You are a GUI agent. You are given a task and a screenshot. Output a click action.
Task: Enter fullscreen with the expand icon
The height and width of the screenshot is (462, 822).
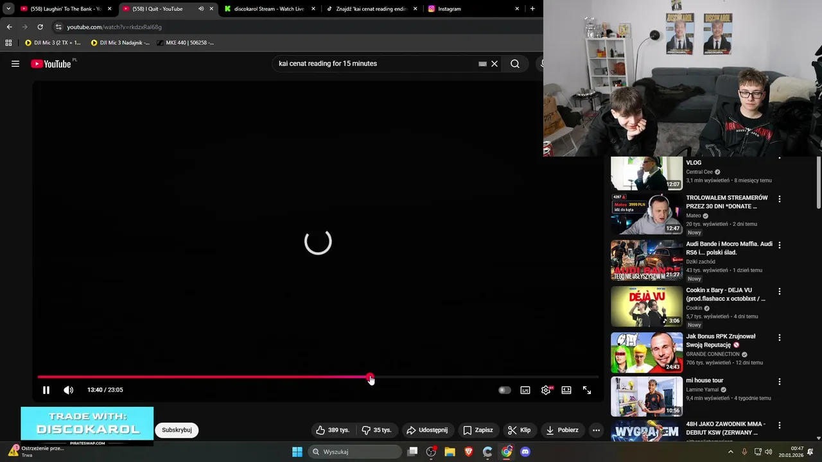pos(587,390)
